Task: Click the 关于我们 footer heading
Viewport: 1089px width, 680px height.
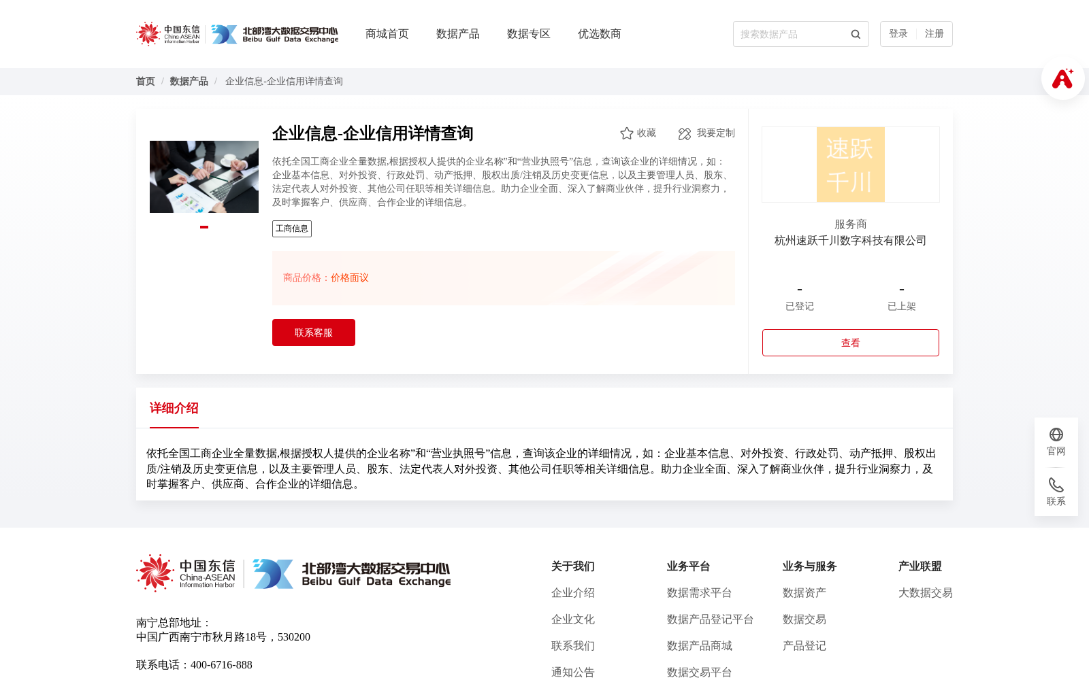Action: point(573,566)
